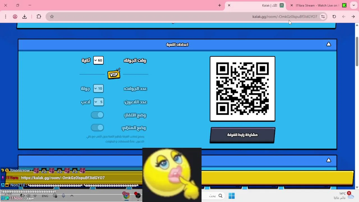The width and height of the screenshot is (359, 202).
Task: Open a new browser tab
Action: 220,5
